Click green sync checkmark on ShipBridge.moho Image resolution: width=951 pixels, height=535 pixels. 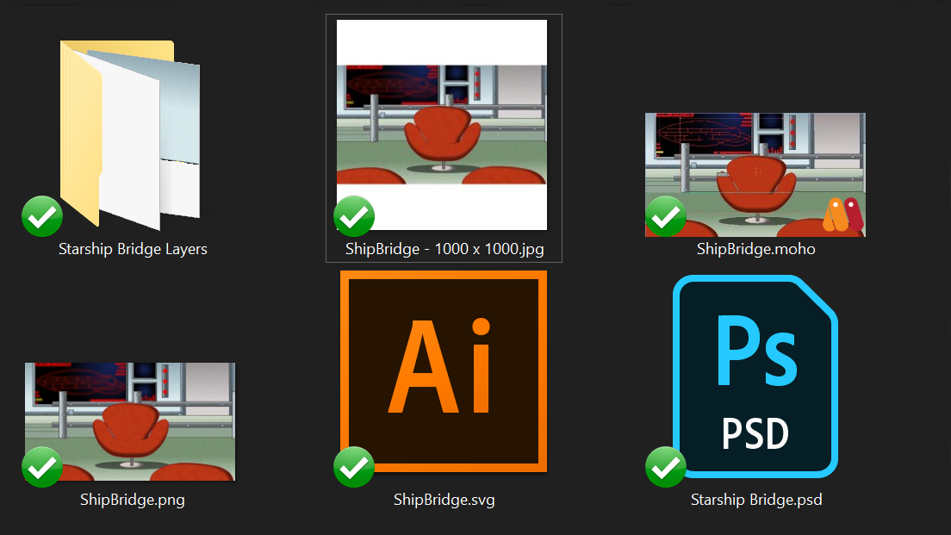[x=665, y=216]
